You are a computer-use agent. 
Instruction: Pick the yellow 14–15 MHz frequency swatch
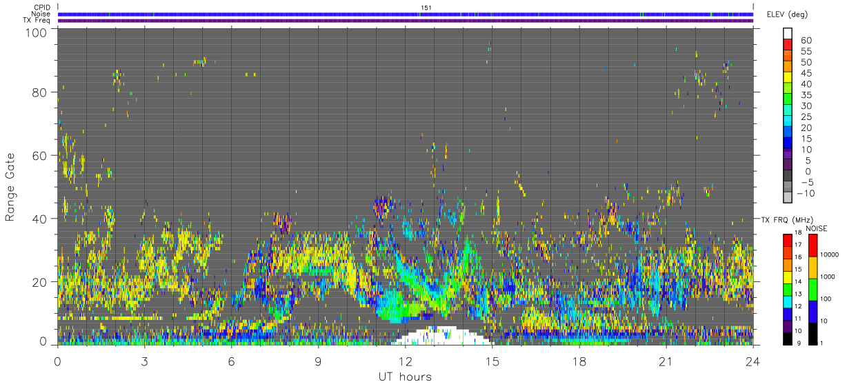(x=787, y=276)
